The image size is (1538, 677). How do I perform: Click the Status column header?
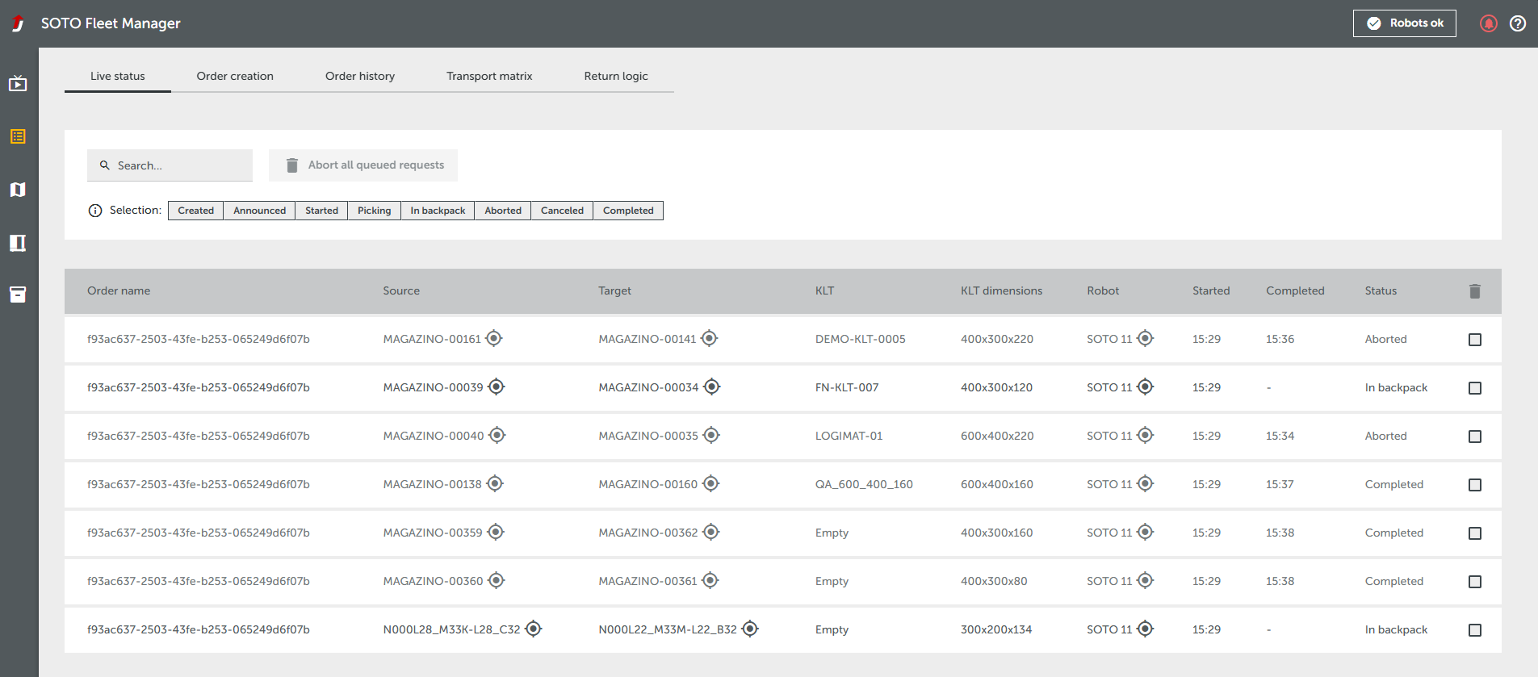pyautogui.click(x=1381, y=290)
